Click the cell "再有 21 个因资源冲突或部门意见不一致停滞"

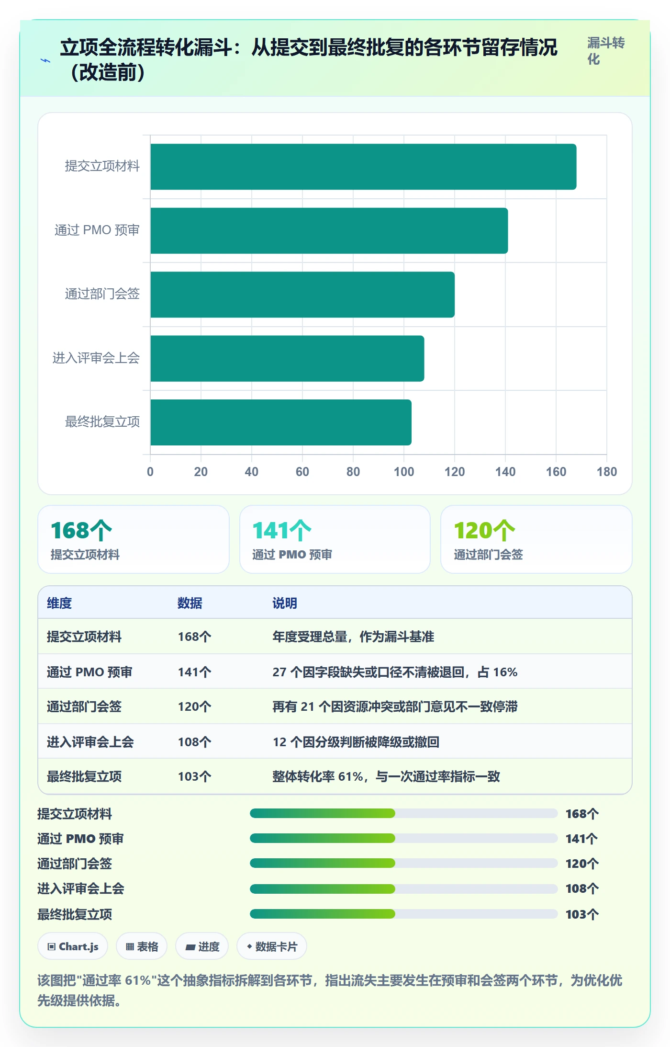tap(395, 706)
